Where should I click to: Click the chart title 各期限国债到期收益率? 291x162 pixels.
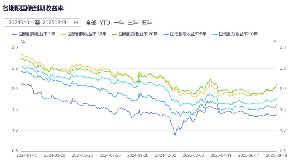tap(33, 8)
